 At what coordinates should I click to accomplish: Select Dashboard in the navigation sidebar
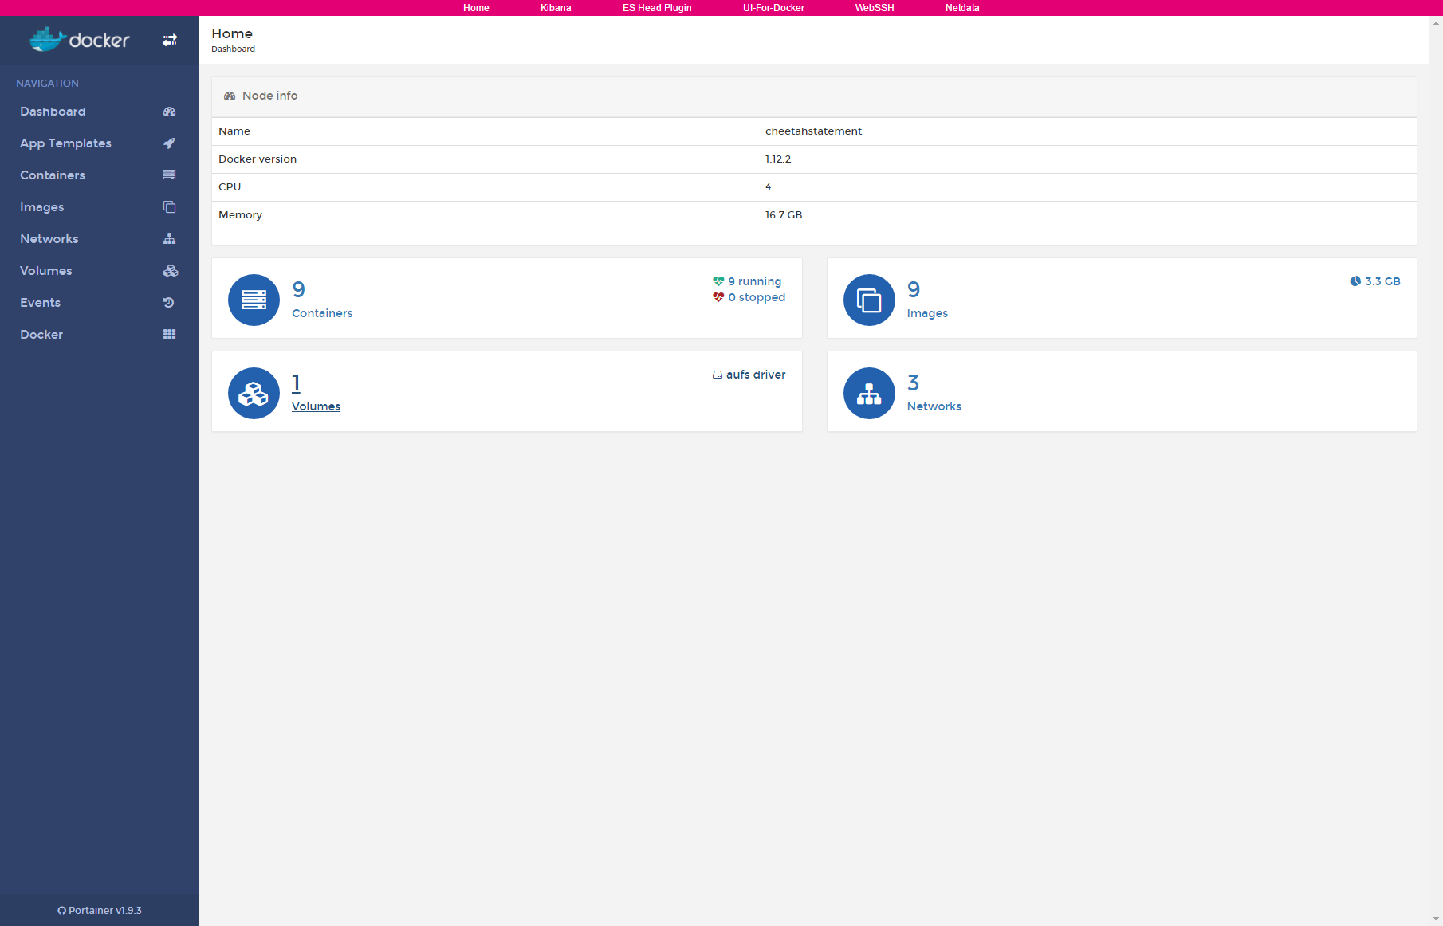[x=53, y=112]
